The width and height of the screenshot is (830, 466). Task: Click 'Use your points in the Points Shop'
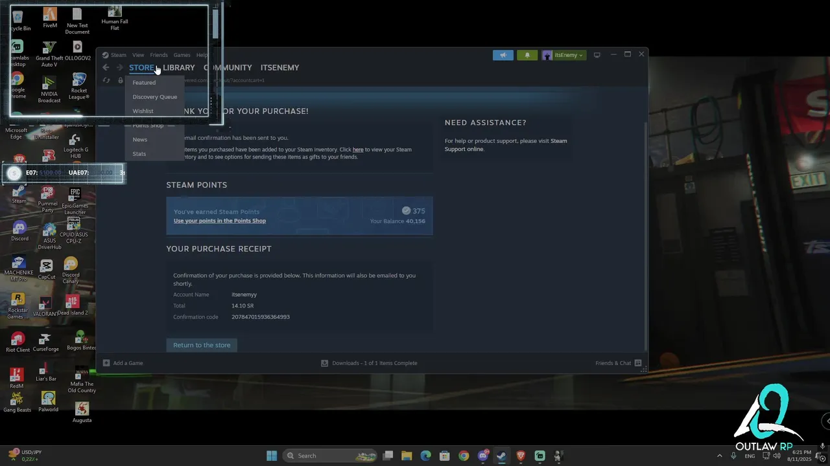pyautogui.click(x=220, y=221)
